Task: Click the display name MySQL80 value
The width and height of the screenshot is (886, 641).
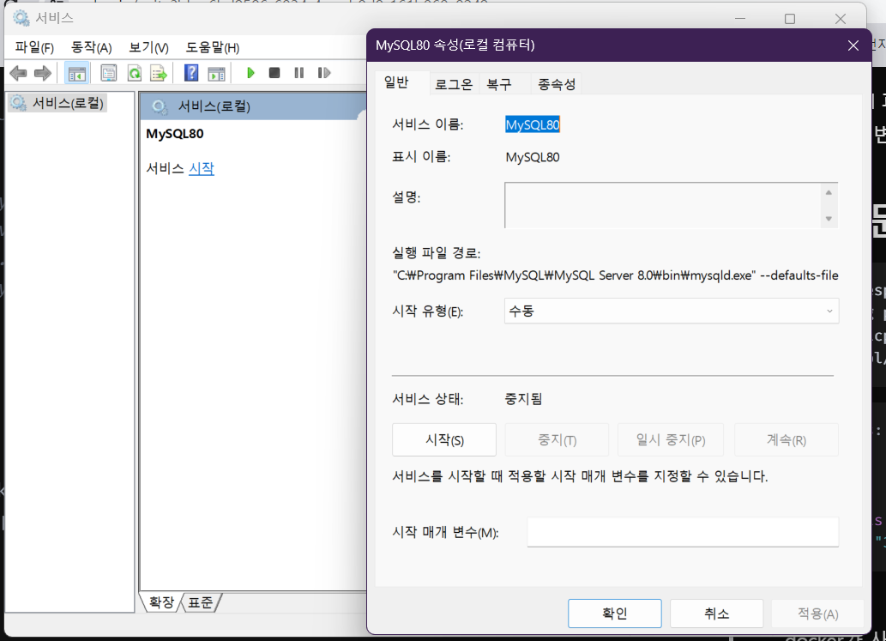Action: tap(533, 157)
